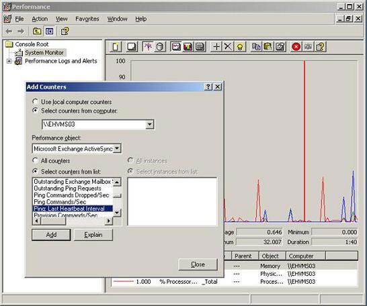Open the Favorites menu
This screenshot has height=306, width=367.
pos(87,19)
